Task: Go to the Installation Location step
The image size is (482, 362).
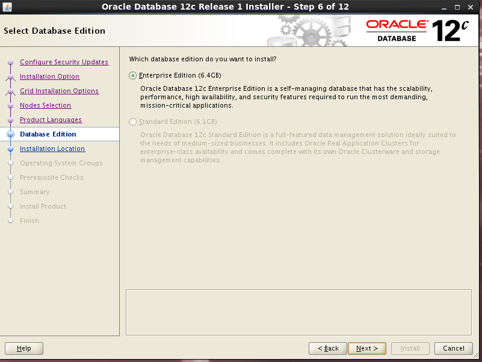Action: (52, 149)
